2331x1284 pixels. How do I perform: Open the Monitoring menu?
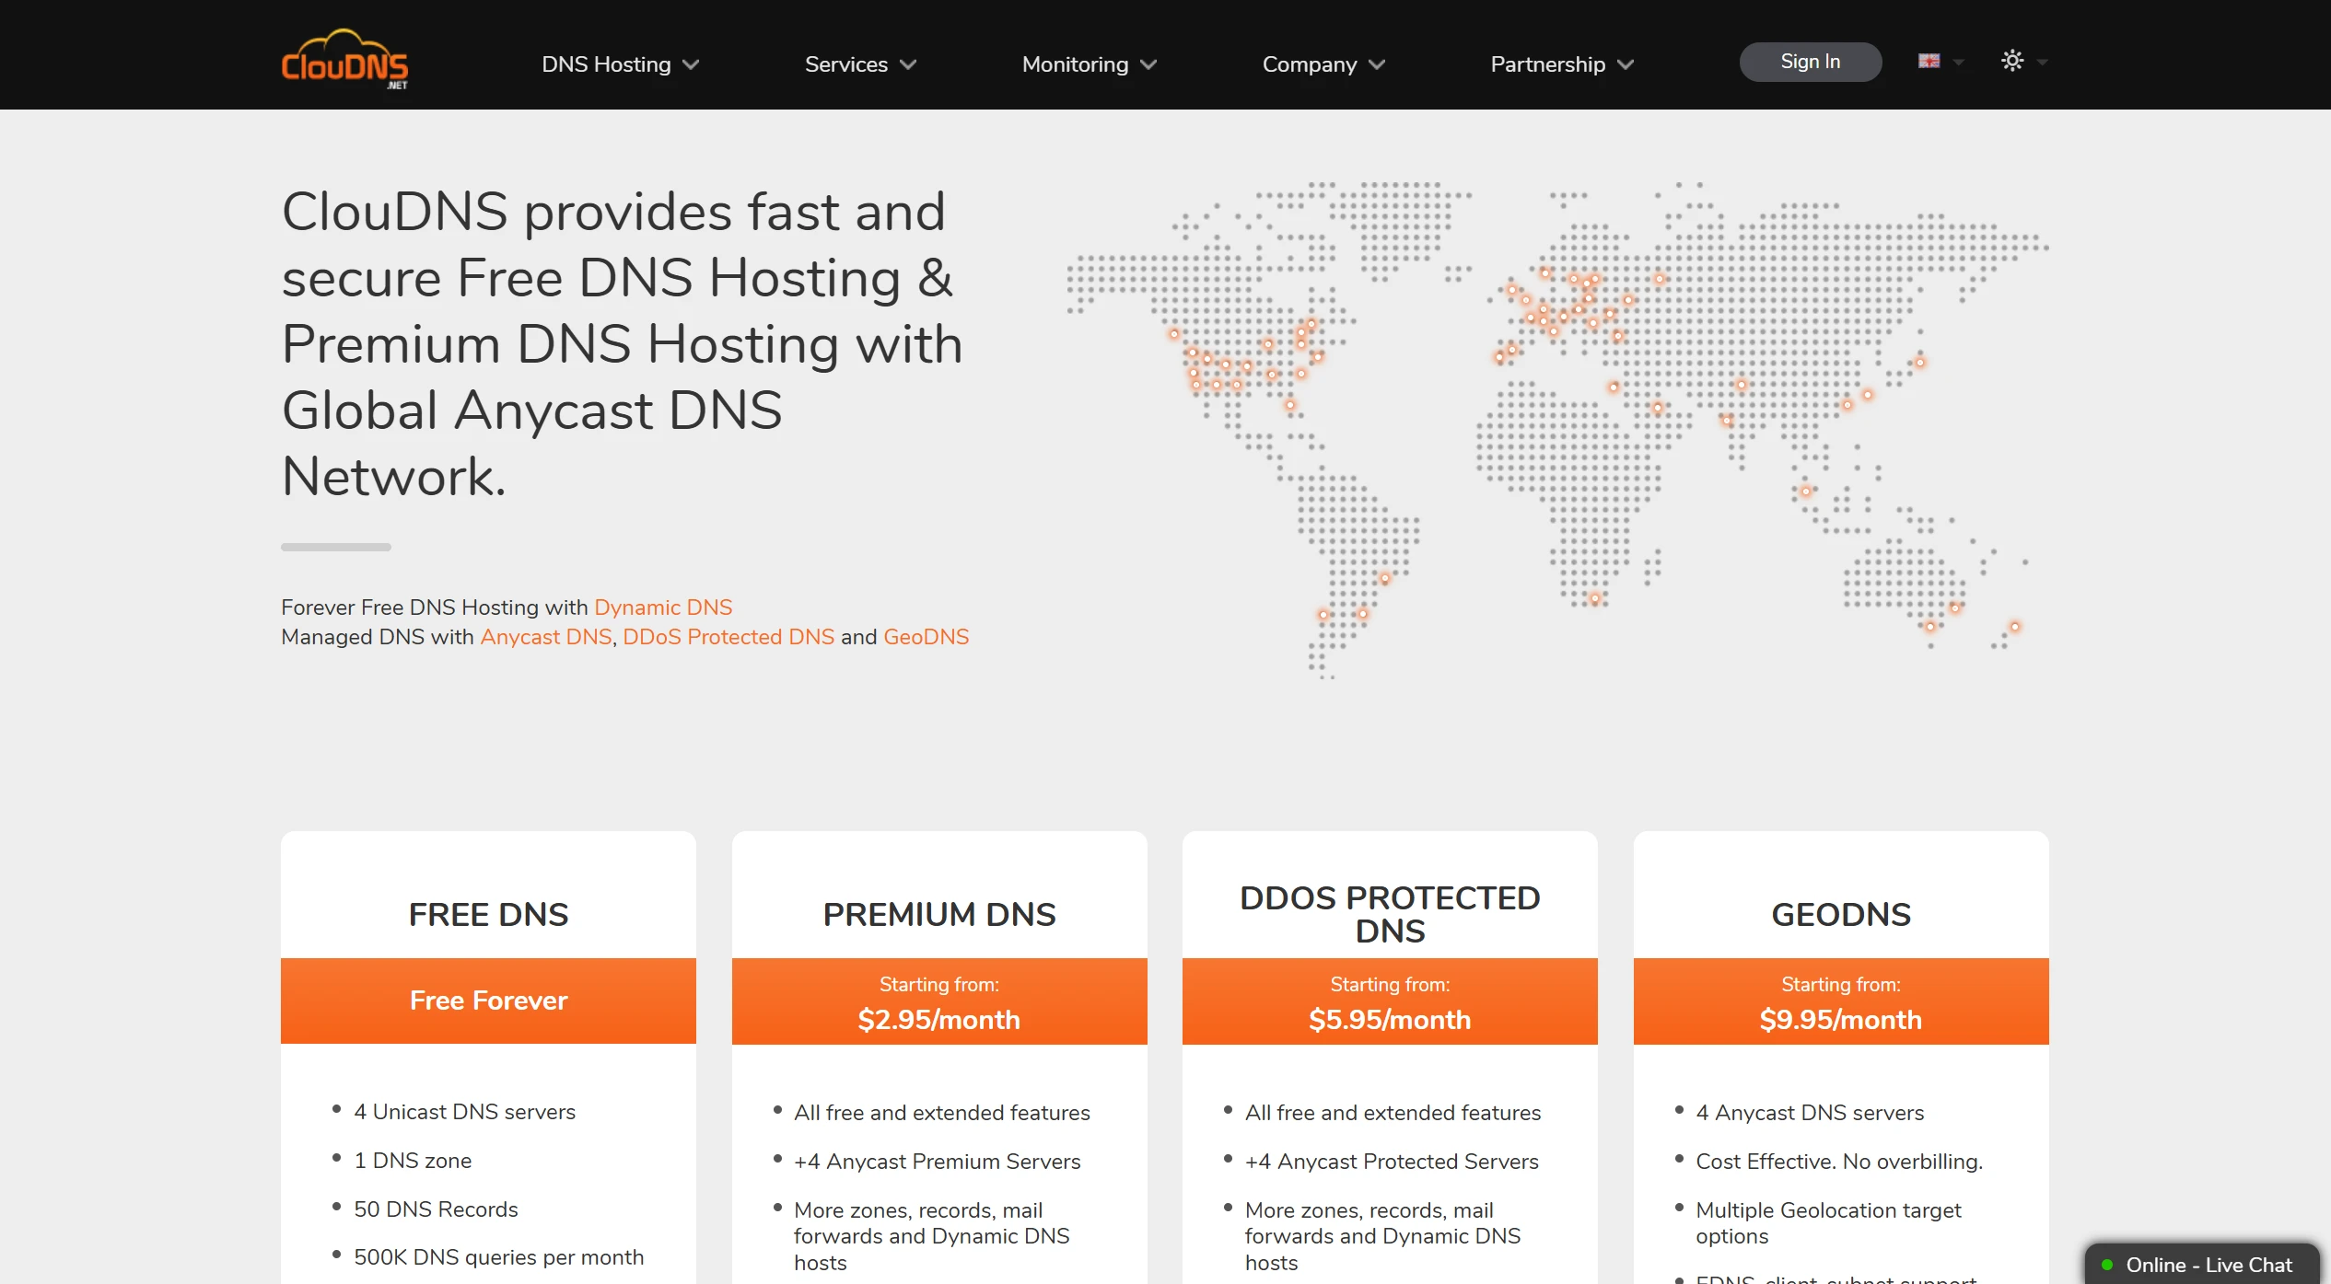(x=1075, y=64)
